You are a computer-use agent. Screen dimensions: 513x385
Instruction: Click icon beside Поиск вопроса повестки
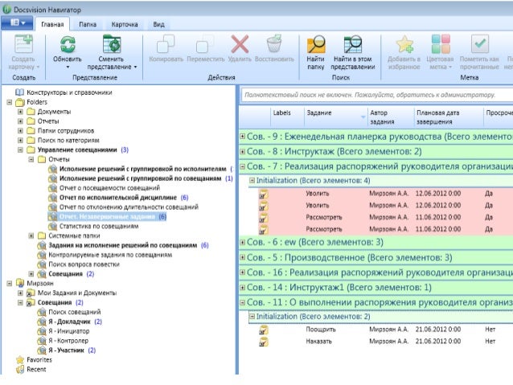(42, 264)
